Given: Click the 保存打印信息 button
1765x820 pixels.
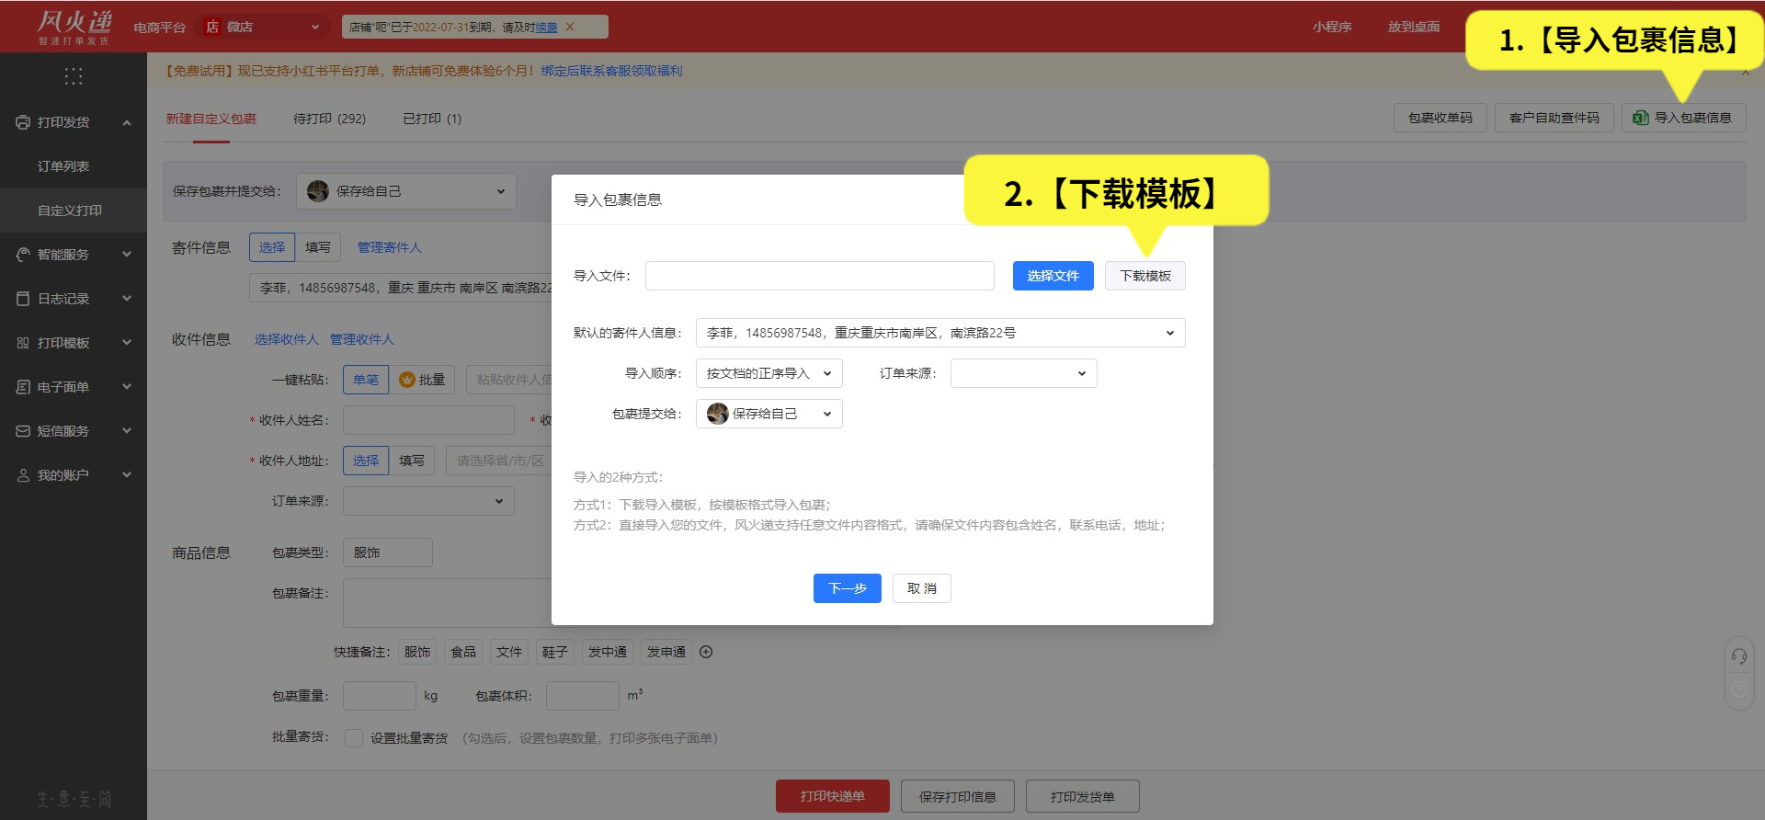Looking at the screenshot, I should click(958, 796).
